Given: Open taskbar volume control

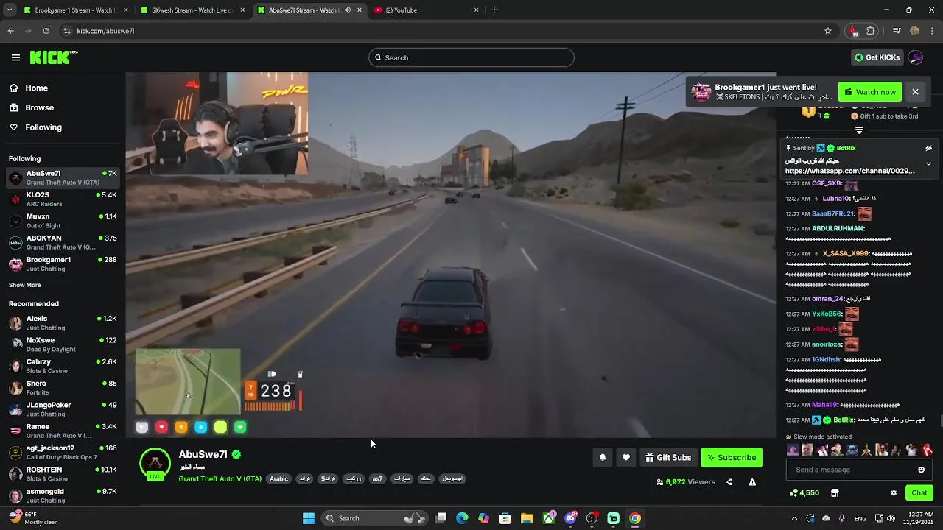Looking at the screenshot, I should (891, 518).
